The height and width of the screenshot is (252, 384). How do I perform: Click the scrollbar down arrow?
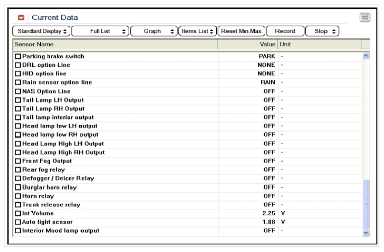pyautogui.click(x=366, y=233)
